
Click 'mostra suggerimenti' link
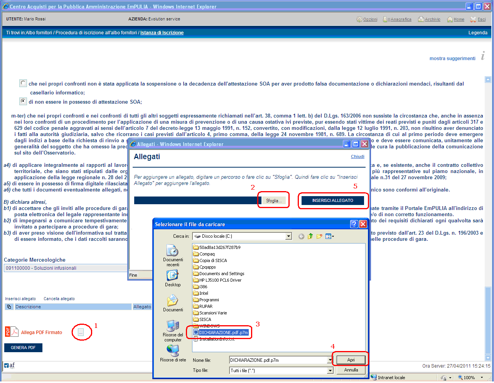click(452, 59)
